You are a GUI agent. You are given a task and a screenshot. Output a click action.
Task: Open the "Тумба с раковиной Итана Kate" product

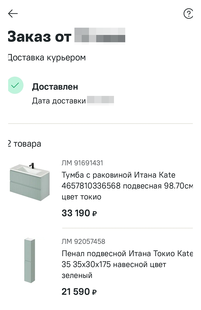pyautogui.click(x=118, y=175)
